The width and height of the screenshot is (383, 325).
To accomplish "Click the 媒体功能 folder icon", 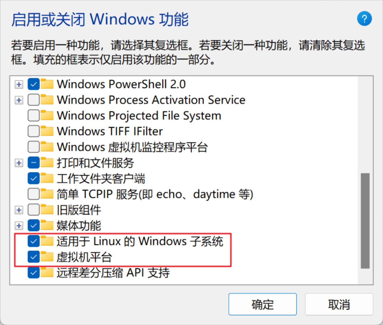I will click(47, 226).
